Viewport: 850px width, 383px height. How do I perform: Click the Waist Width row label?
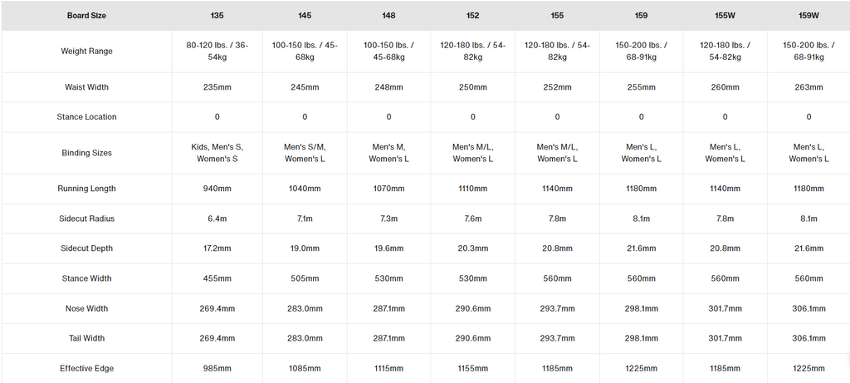point(86,87)
